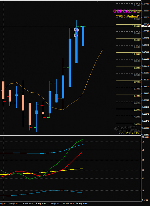Click the countdown timer 23:7:15
This screenshot has width=150, height=206.
[x=133, y=133]
